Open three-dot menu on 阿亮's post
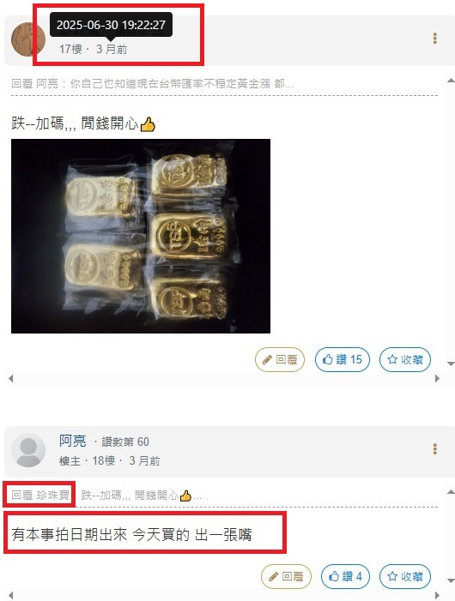The image size is (455, 601). tap(434, 449)
